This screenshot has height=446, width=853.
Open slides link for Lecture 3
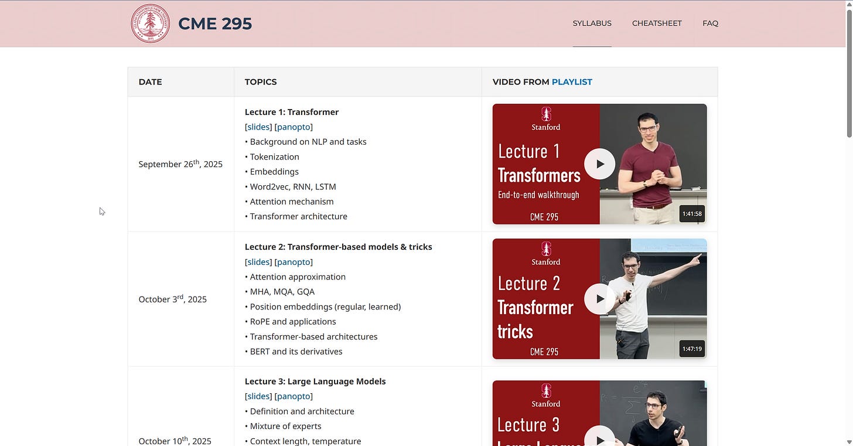[x=258, y=396]
